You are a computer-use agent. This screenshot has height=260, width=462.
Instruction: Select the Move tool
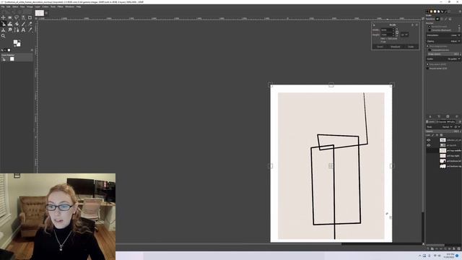[x=3, y=17]
